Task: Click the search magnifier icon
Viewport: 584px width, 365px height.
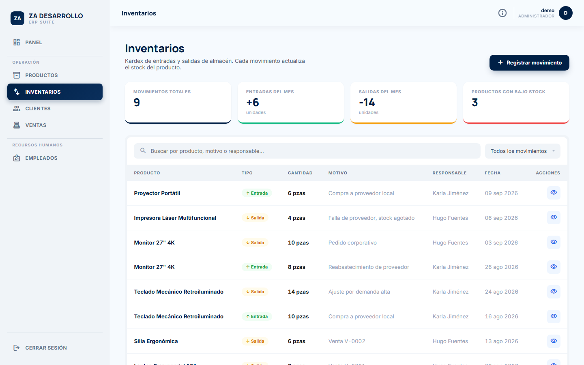Action: (x=143, y=150)
